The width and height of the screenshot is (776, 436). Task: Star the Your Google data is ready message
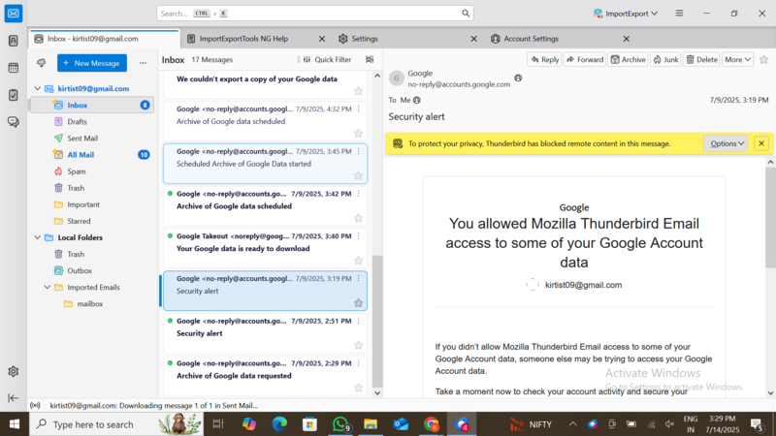coord(358,261)
